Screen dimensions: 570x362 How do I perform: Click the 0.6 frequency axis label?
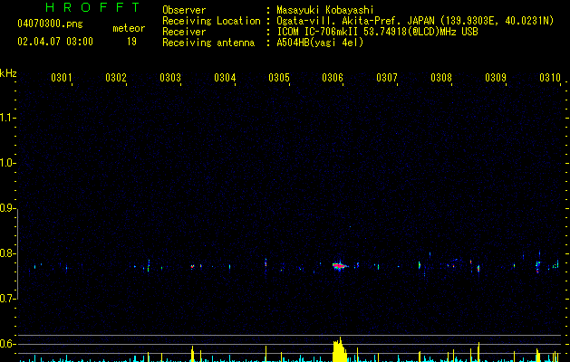click(x=7, y=344)
